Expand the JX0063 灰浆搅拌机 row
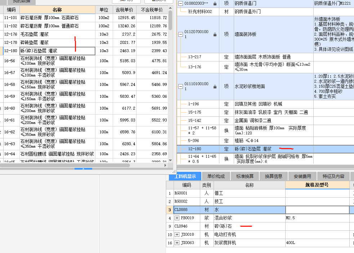Screen dimensions: 354x253 pyautogui.click(x=177, y=243)
